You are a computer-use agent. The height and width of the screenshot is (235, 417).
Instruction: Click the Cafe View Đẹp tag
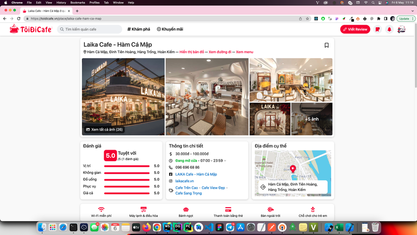tap(213, 187)
